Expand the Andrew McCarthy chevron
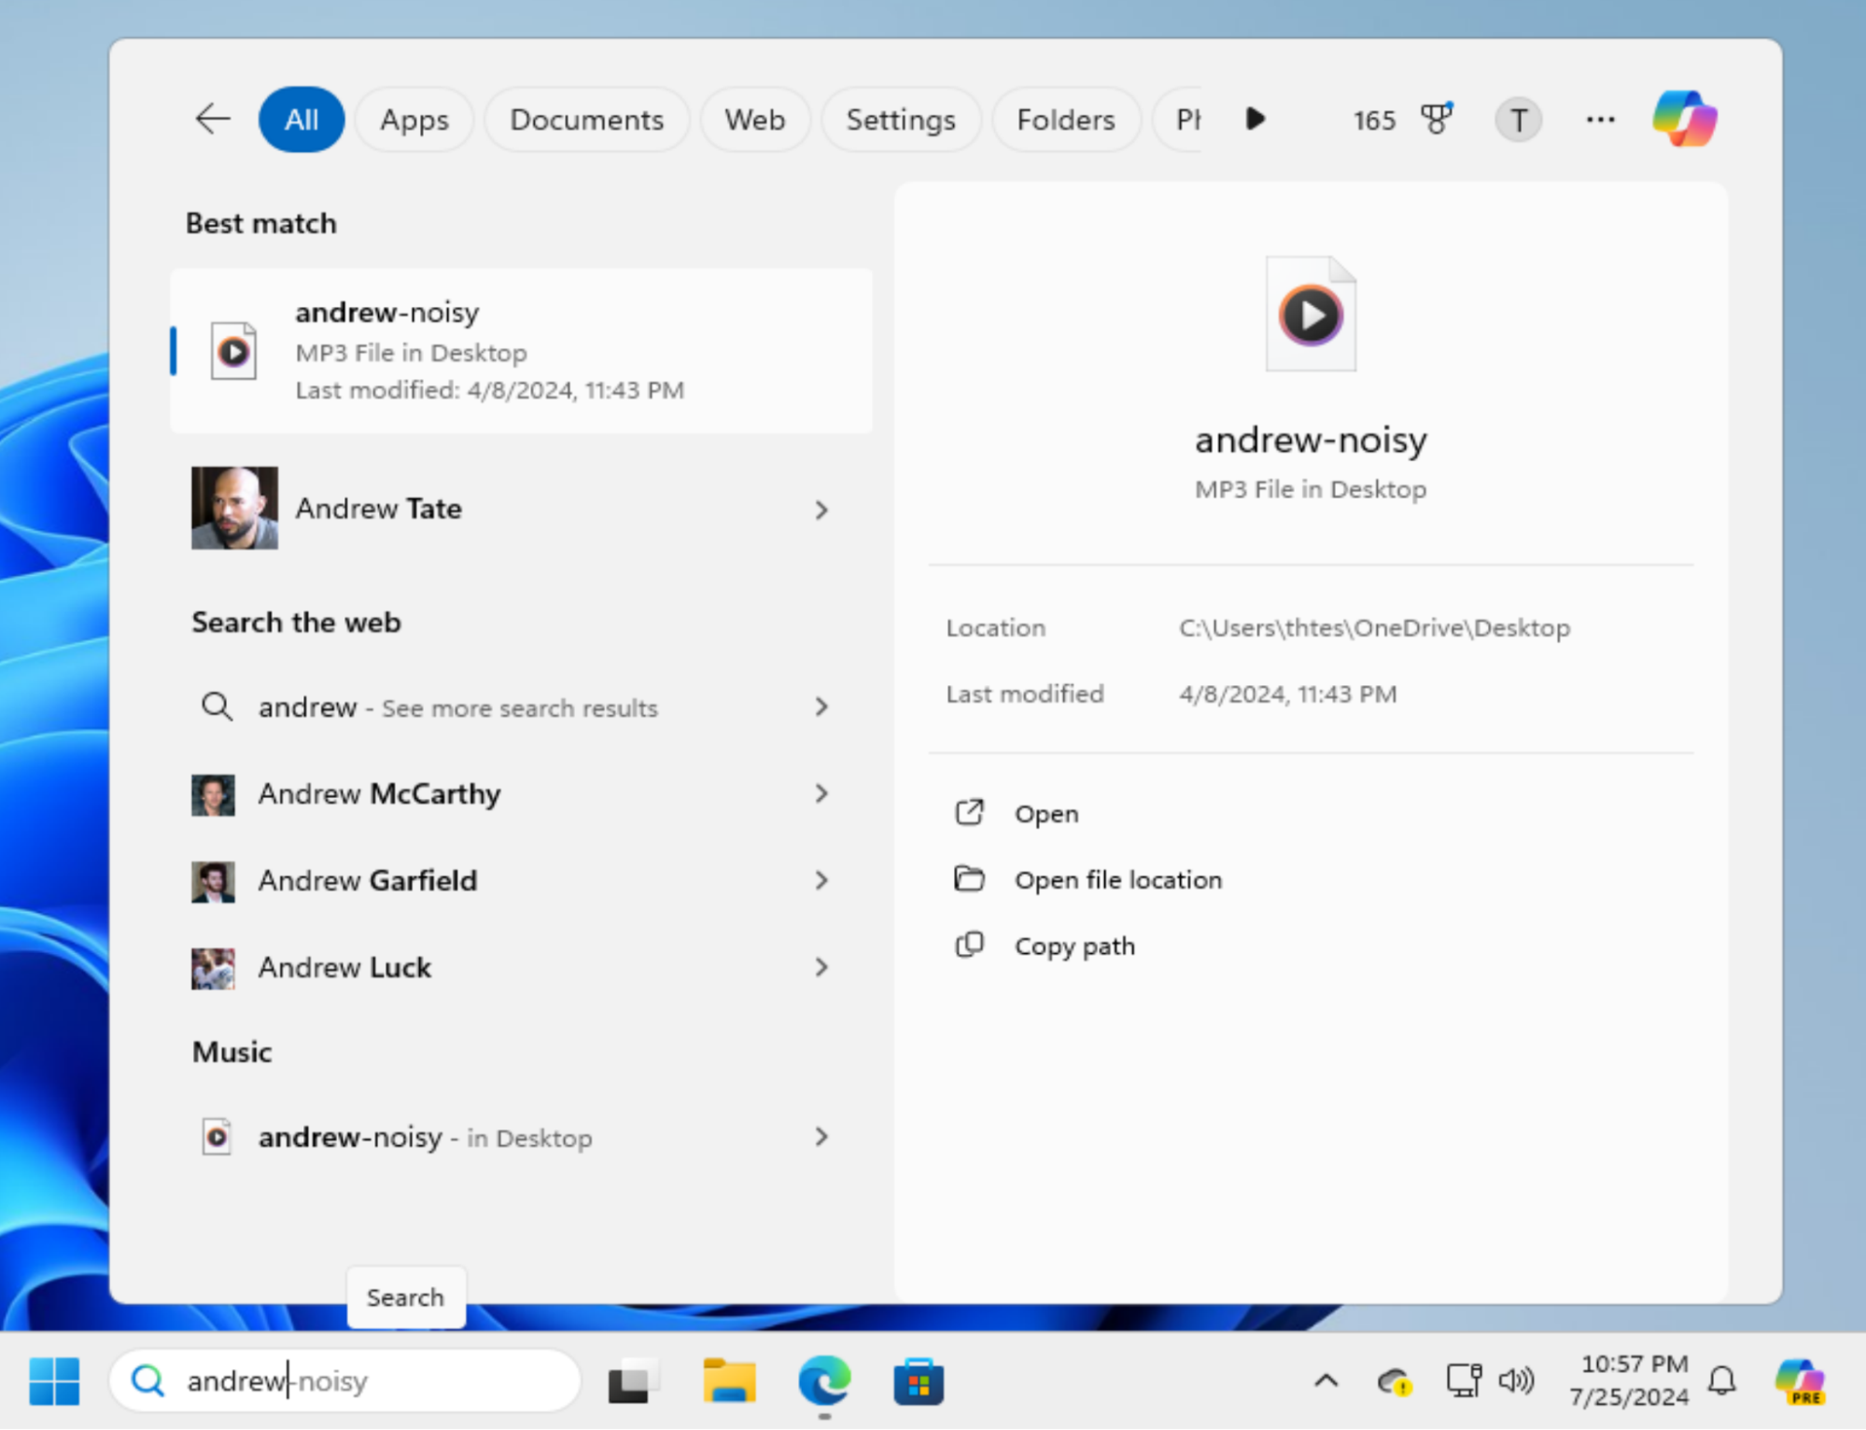The width and height of the screenshot is (1866, 1430). [821, 793]
